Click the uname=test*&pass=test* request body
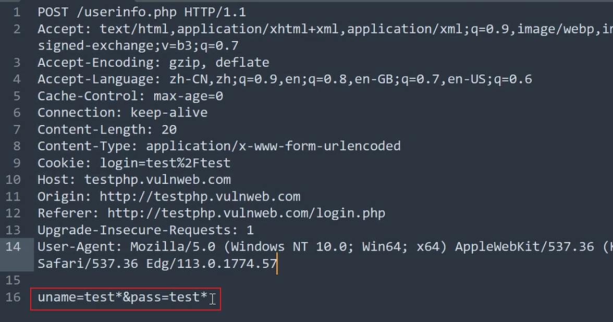613x322 pixels. 122,297
